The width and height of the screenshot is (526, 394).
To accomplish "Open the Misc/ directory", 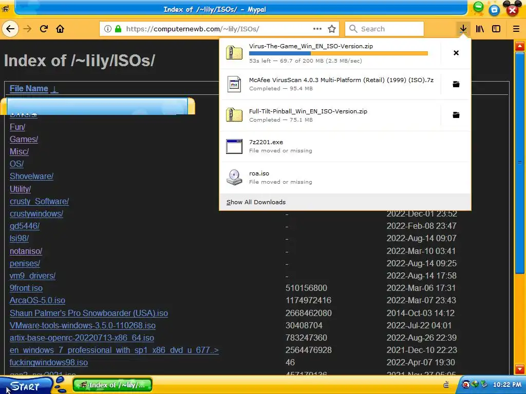I will tap(19, 151).
